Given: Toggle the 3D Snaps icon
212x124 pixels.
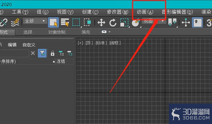Looking at the screenshot, I should coord(209,22).
